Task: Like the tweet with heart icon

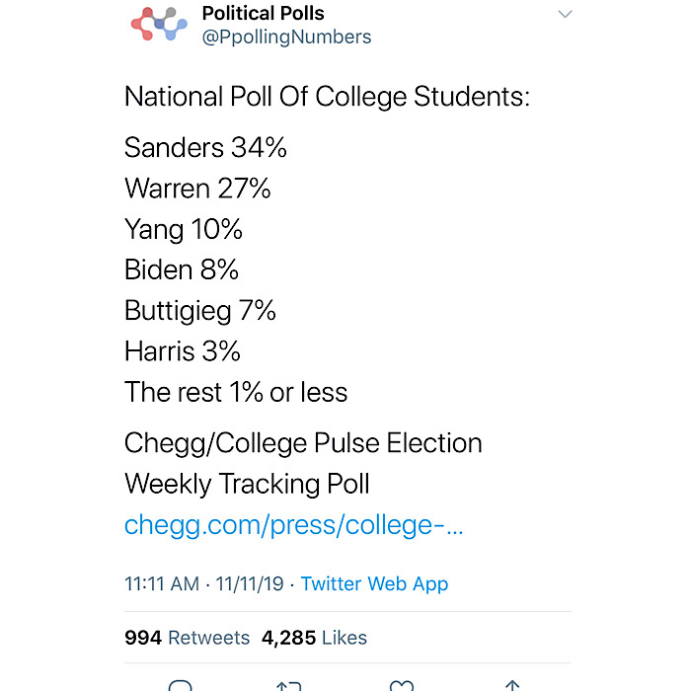Action: pos(402,686)
